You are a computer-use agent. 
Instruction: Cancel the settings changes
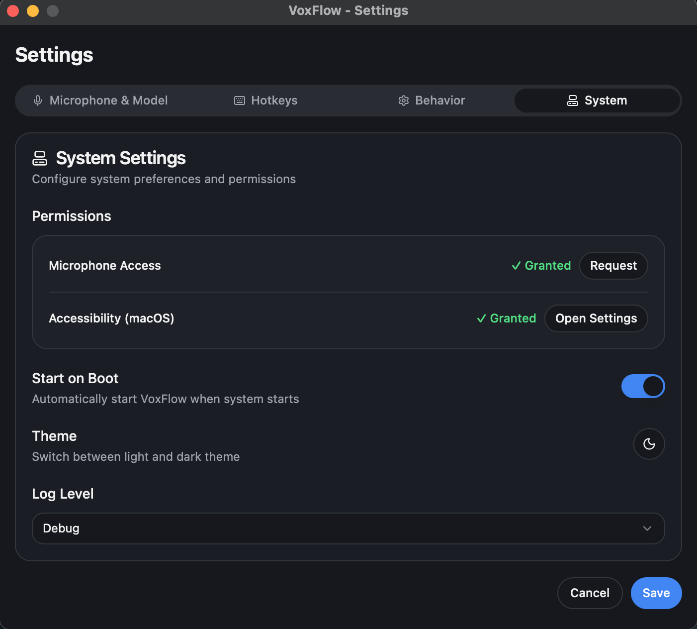click(590, 593)
